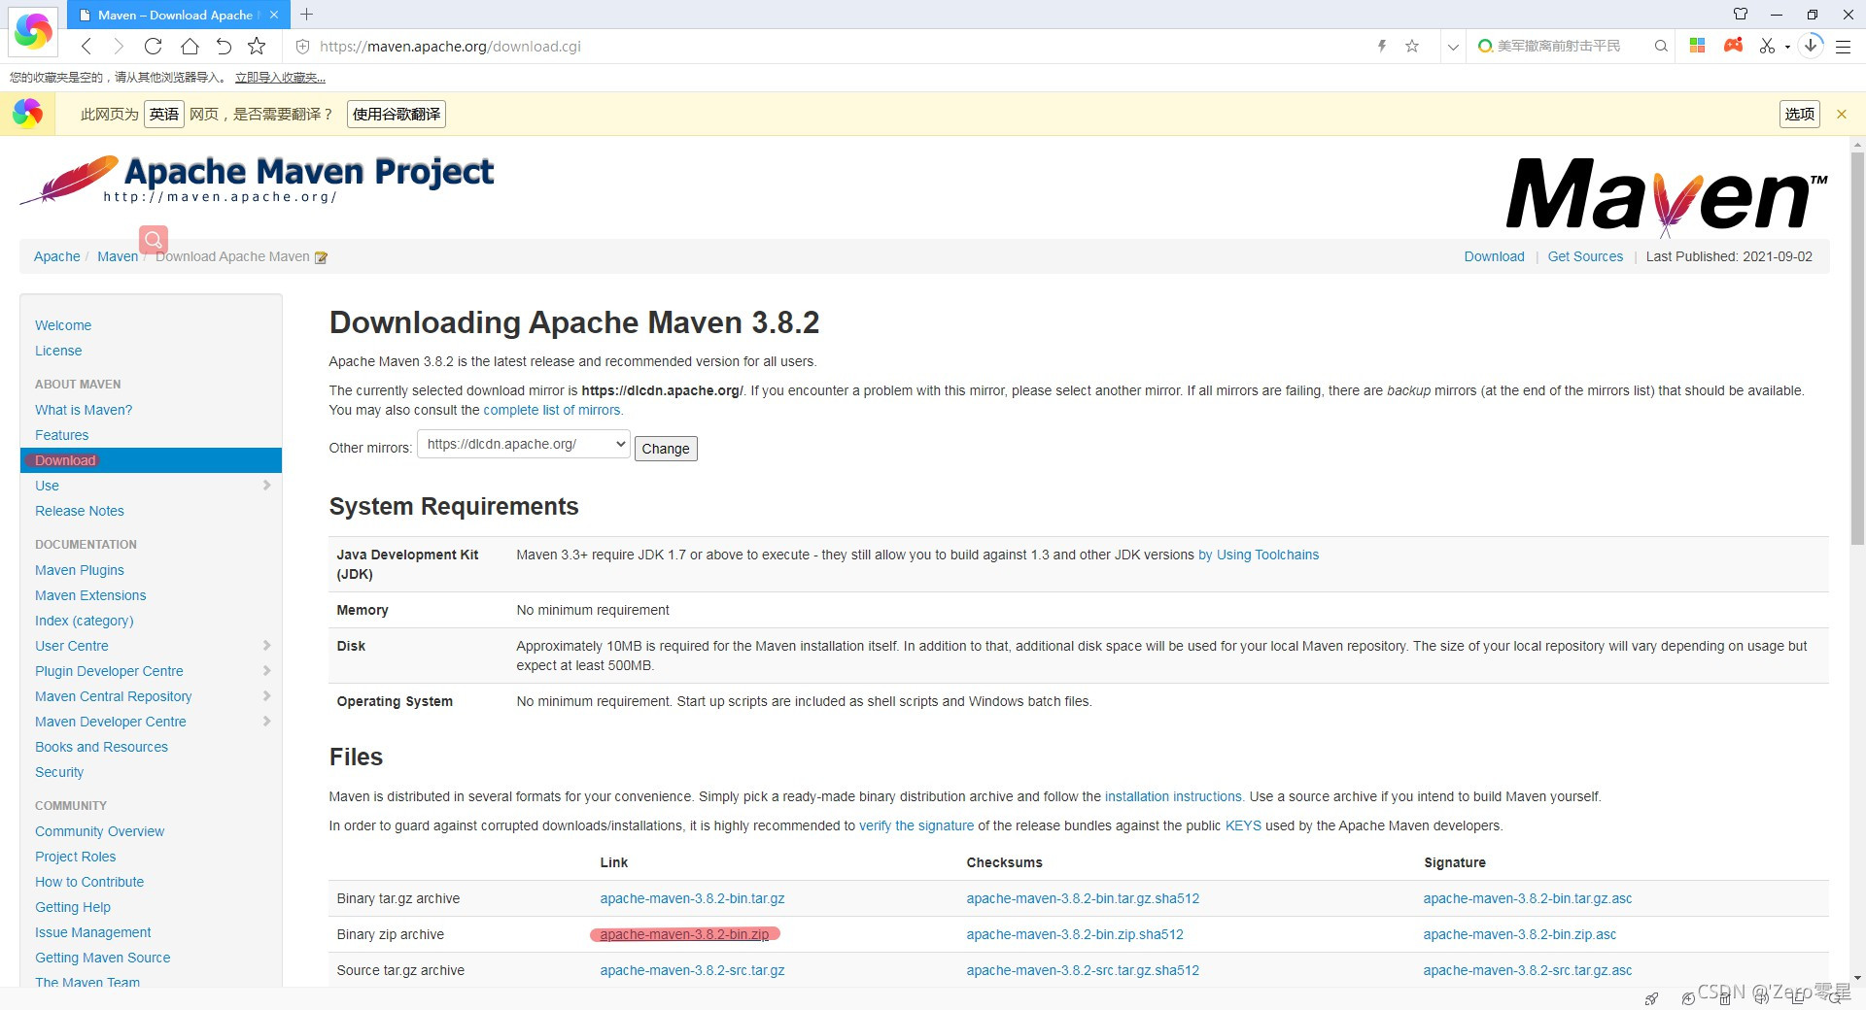Click the lightning speed mode icon
This screenshot has width=1866, height=1010.
[x=1381, y=46]
